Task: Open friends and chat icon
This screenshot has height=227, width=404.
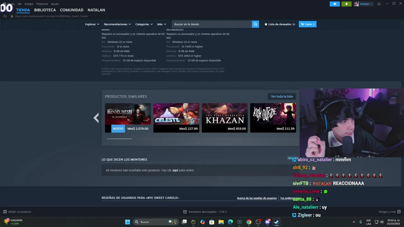Action: pos(399,212)
